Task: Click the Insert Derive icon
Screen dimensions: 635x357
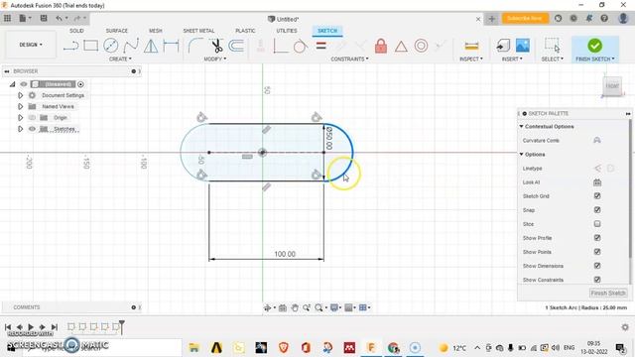Action: (x=503, y=46)
